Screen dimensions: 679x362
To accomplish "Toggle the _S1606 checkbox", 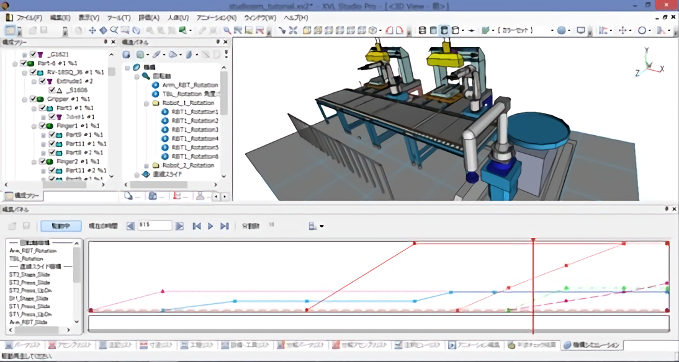I will point(52,90).
